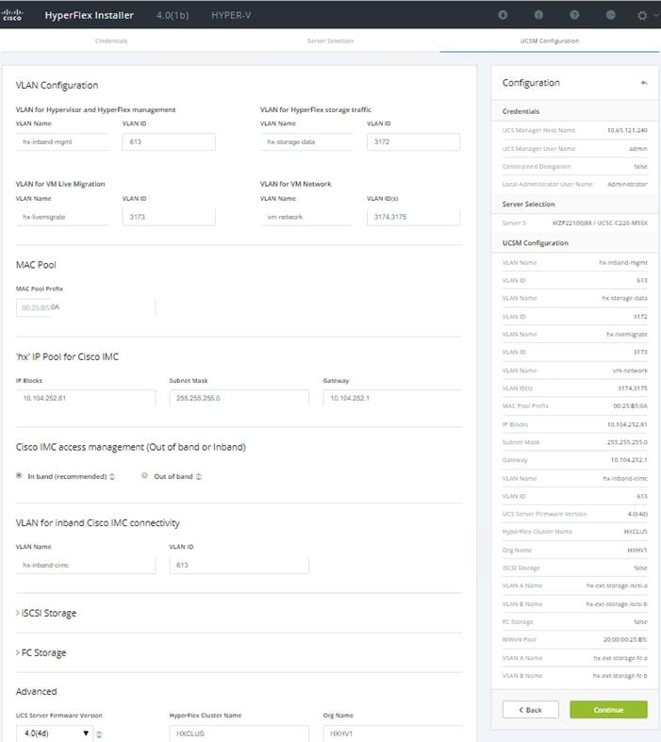Select the Out of band radio button
The image size is (661, 742).
tap(144, 475)
